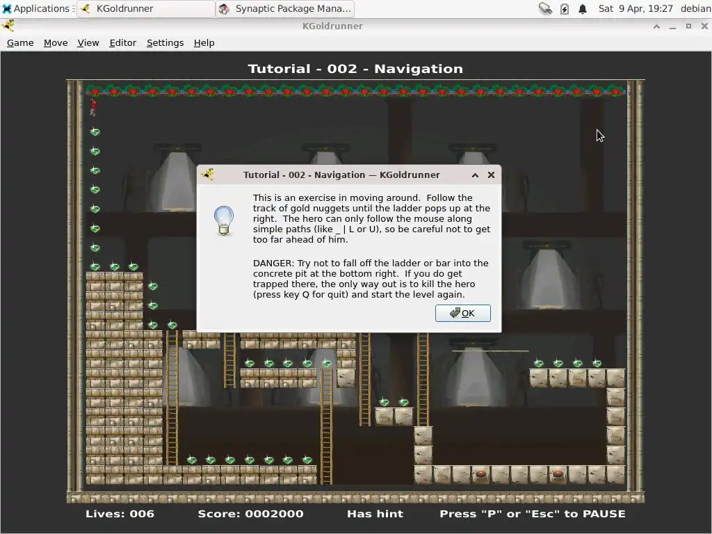
Task: Click the leftmost nugget on the right concrete ledge
Action: click(539, 363)
